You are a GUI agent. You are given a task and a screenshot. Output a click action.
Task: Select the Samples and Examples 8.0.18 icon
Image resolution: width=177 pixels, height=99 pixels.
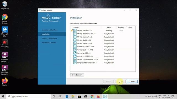(x=75, y=63)
